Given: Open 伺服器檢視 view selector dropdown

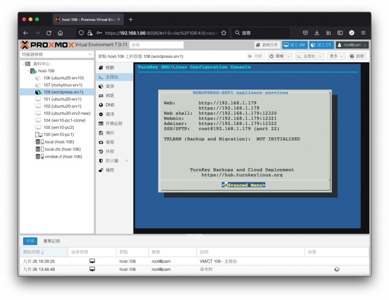Looking at the screenshot, I should click(57, 54).
